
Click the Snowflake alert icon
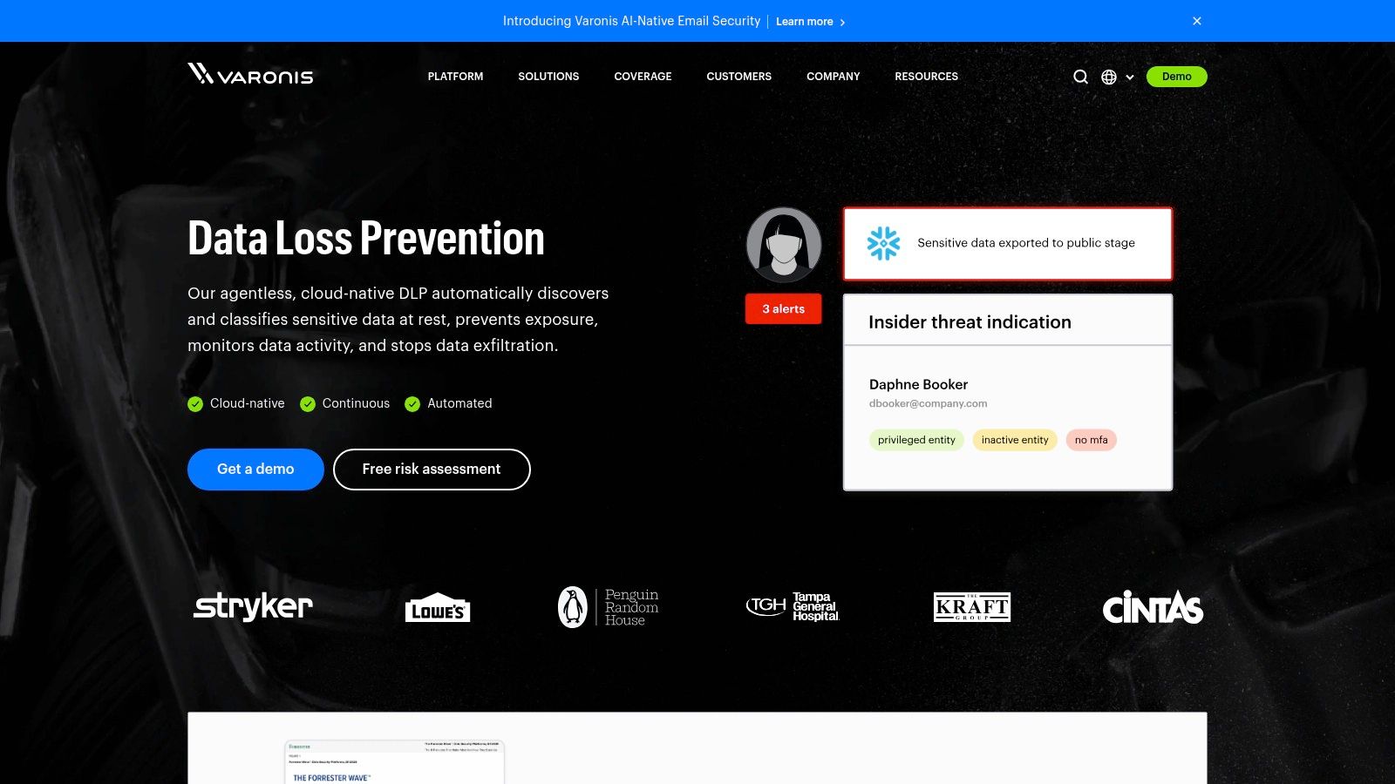pos(883,244)
